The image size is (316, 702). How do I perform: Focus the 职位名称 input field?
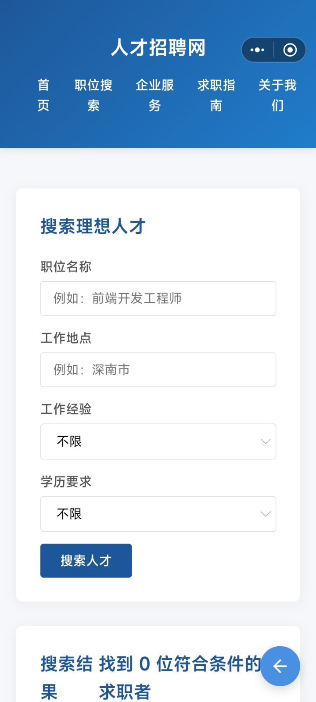coord(158,298)
